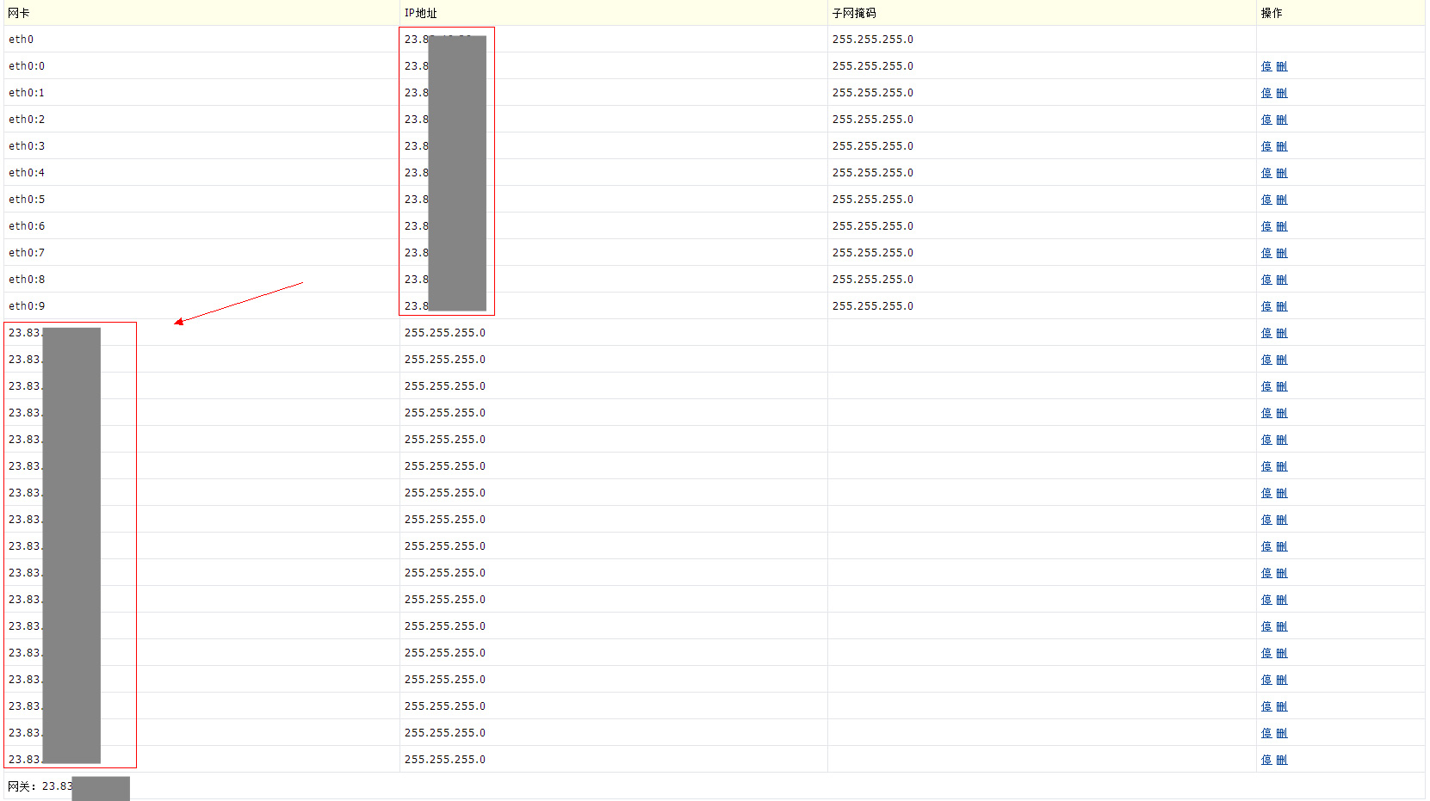This screenshot has width=1430, height=801.
Task: Edit the eth0:7 network alias
Action: click(1266, 253)
